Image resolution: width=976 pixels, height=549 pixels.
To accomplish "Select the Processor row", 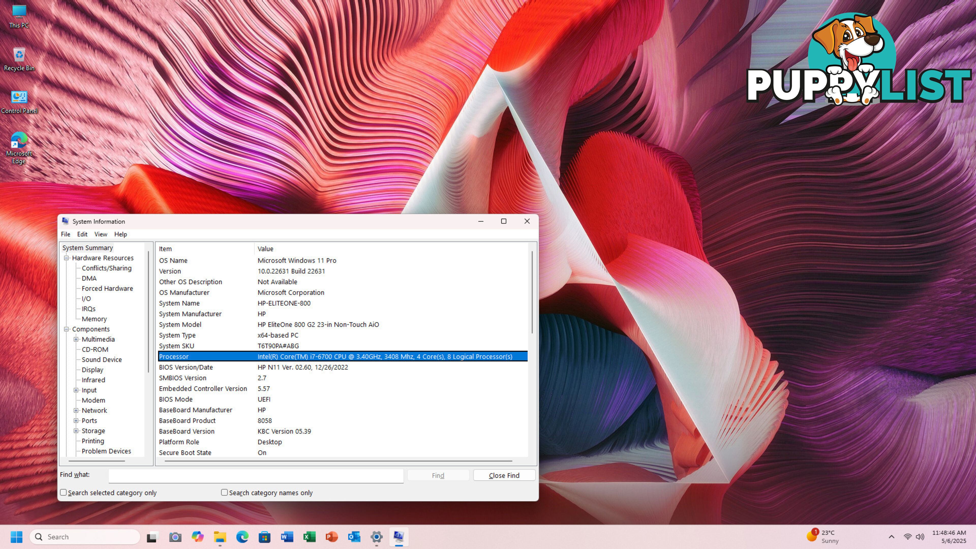I will [343, 357].
